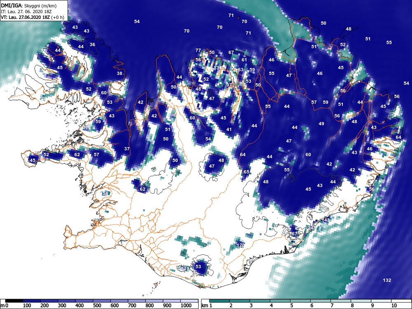Click the '4' label in the km legend
This screenshot has height=309, width=412.
point(271,306)
